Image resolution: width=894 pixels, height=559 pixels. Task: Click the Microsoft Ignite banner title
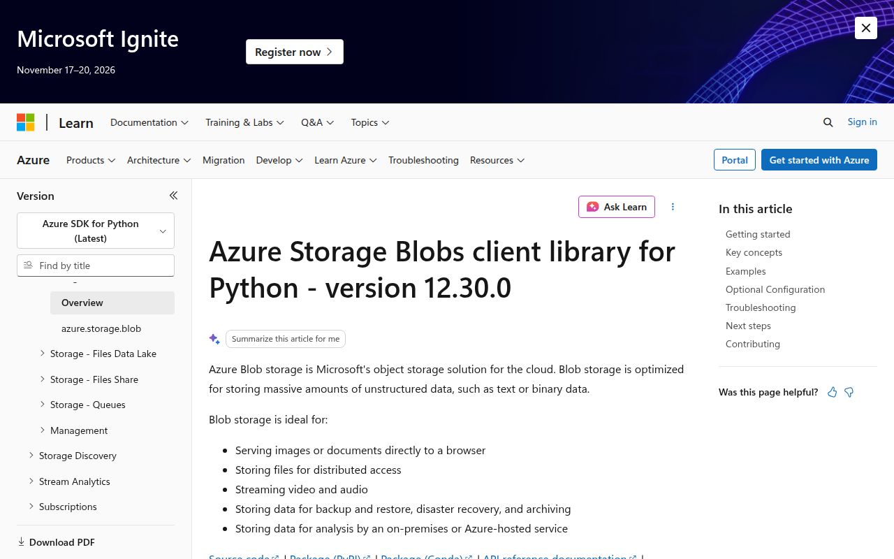(98, 39)
